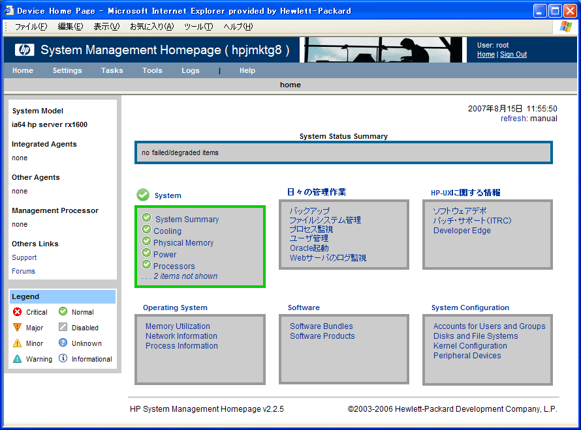Click the status icon beside System Summary

(x=147, y=218)
